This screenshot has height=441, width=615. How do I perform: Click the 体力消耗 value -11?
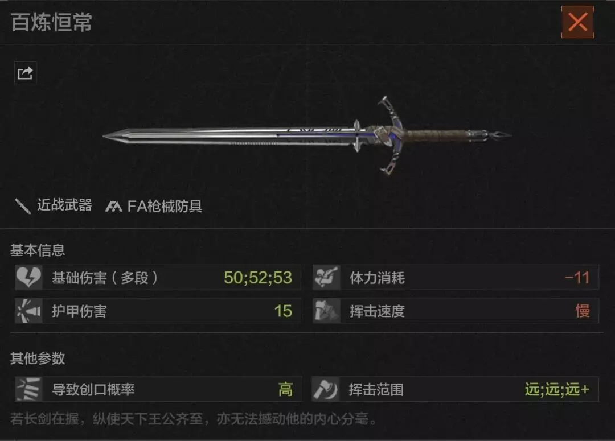[577, 278]
